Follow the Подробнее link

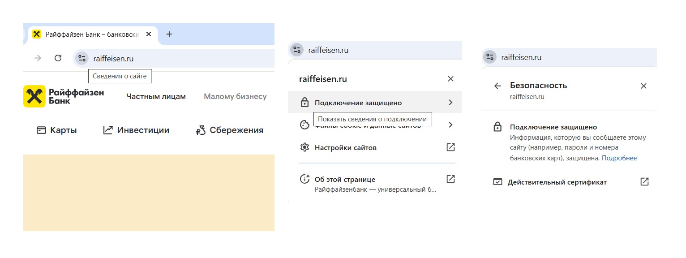tap(619, 158)
